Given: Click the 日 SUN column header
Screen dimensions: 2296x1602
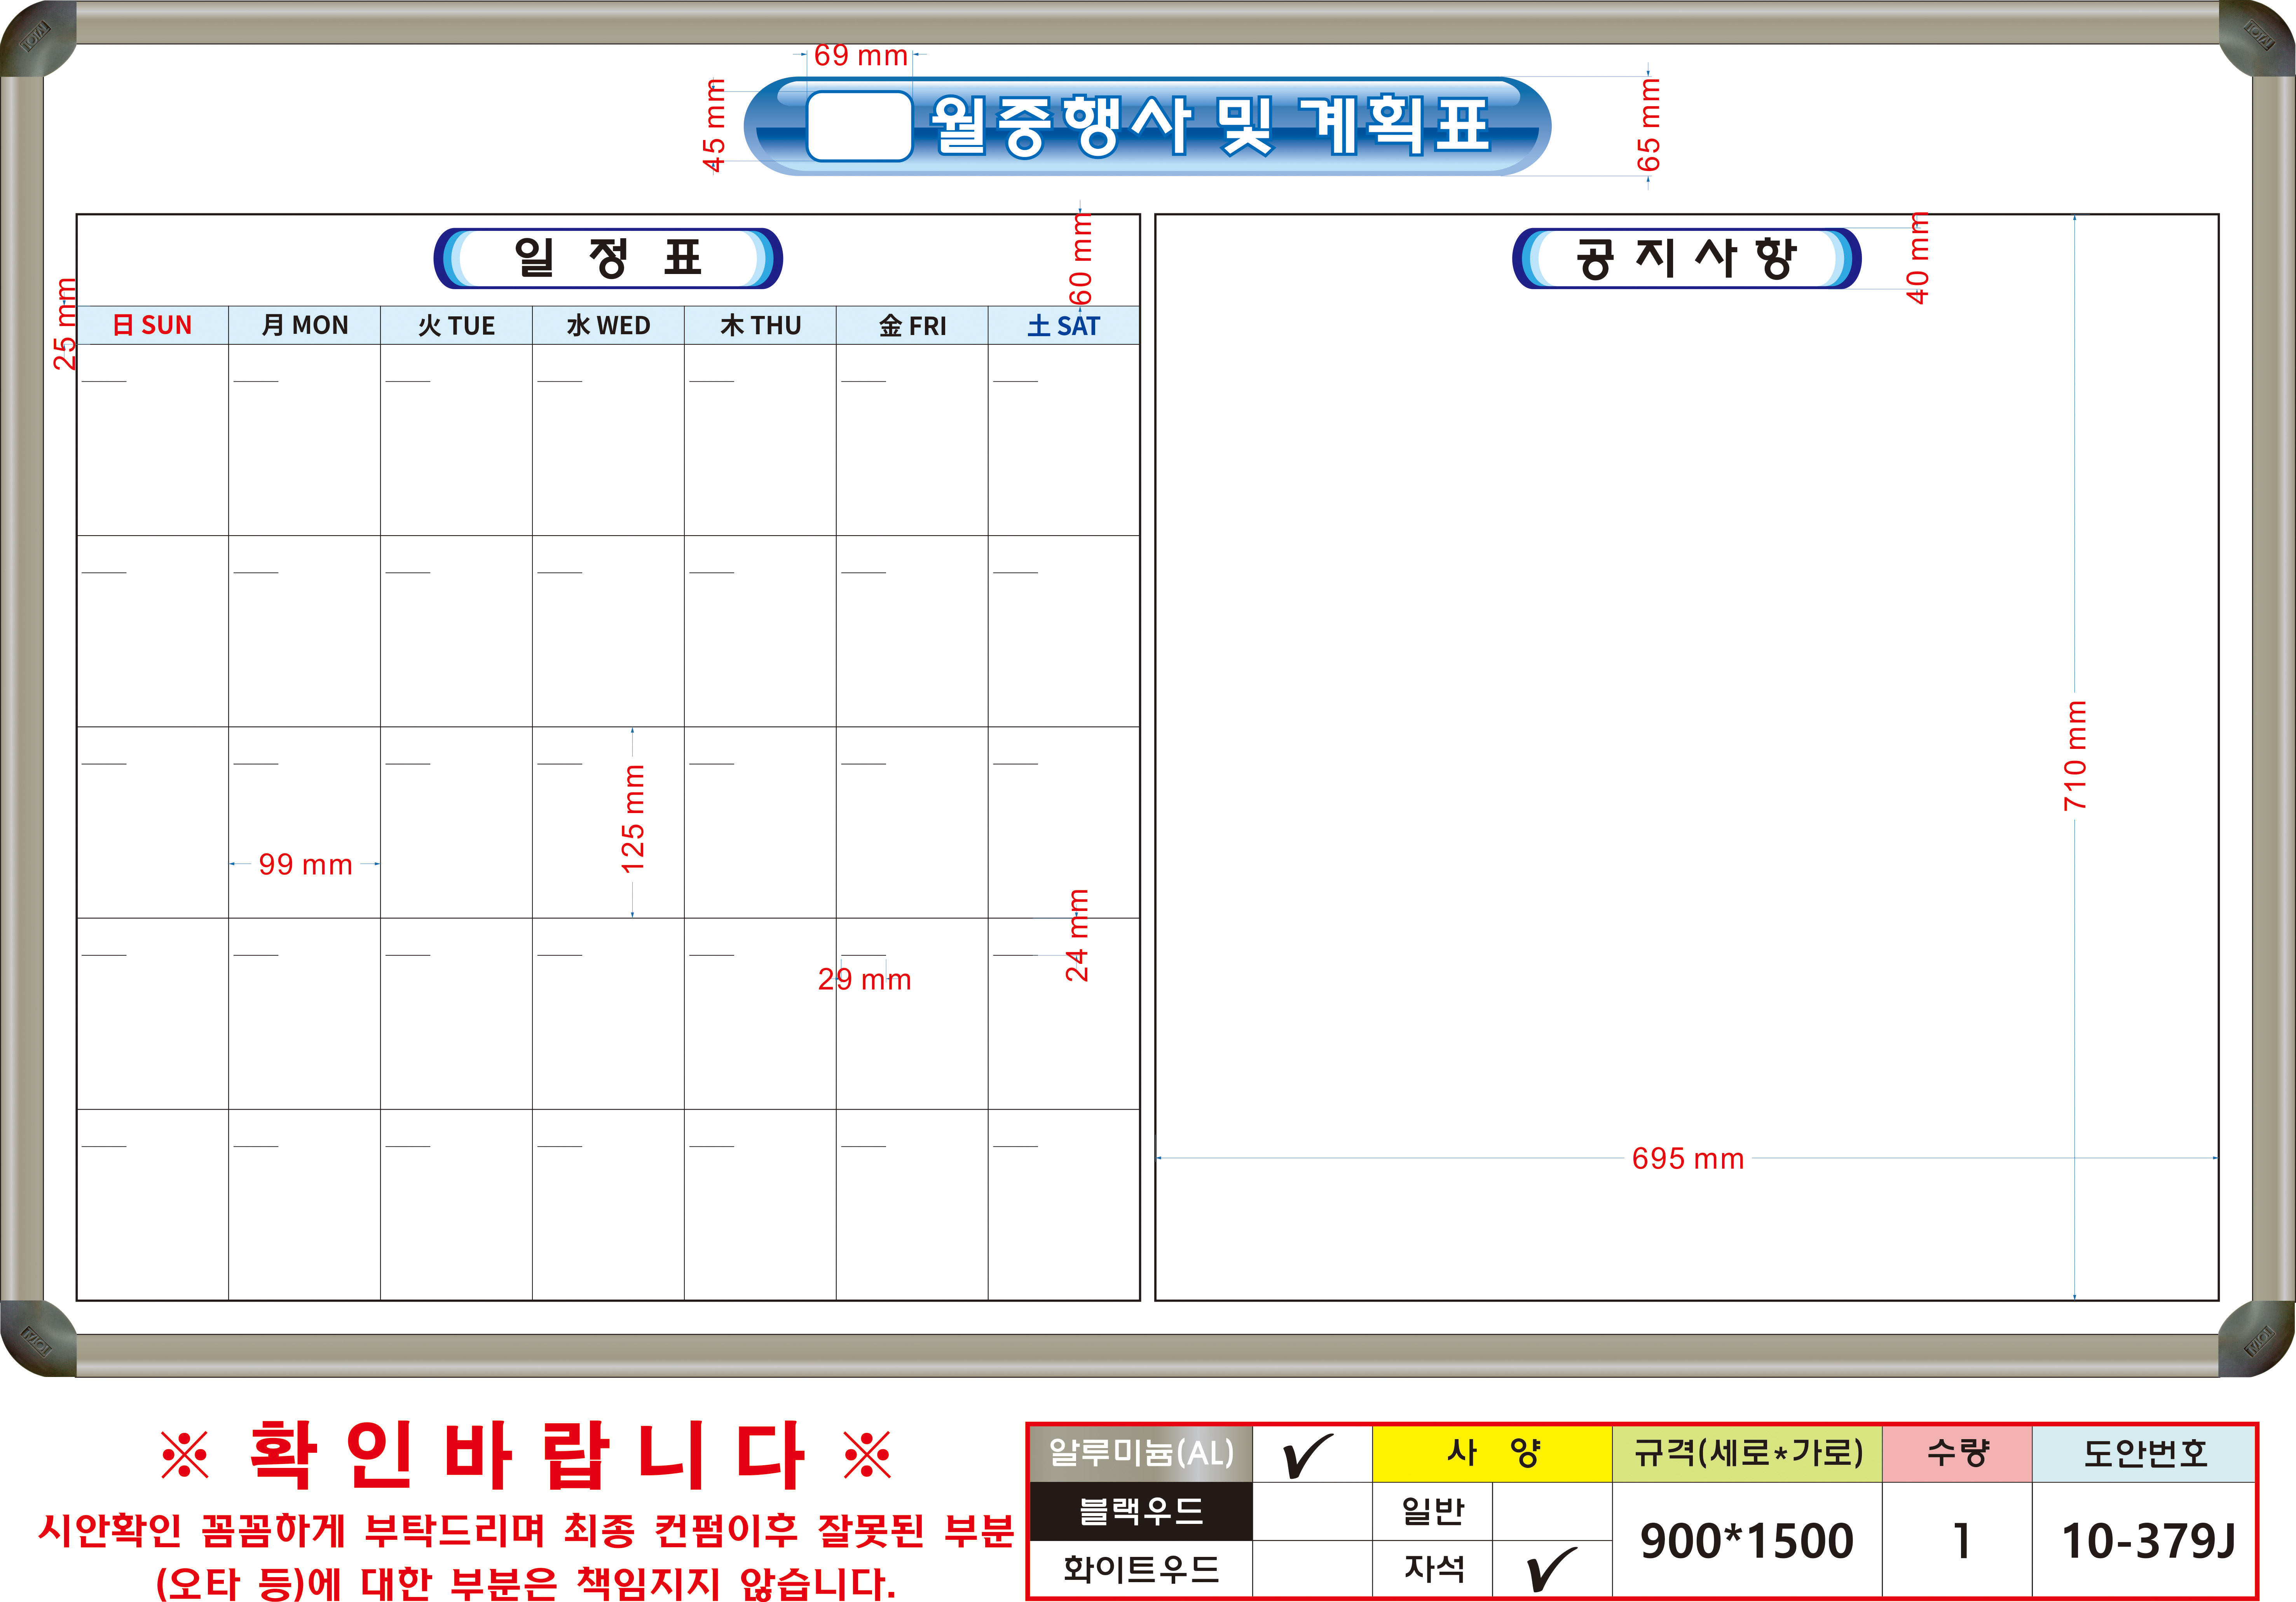Looking at the screenshot, I should [x=152, y=325].
